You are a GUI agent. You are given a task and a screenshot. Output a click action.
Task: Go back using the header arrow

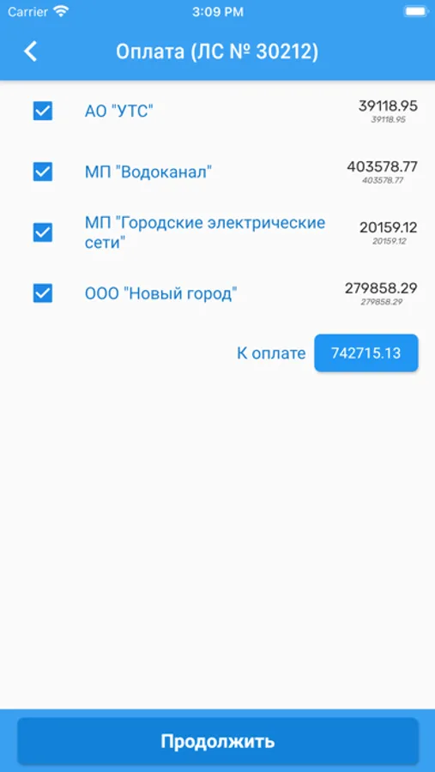click(31, 51)
